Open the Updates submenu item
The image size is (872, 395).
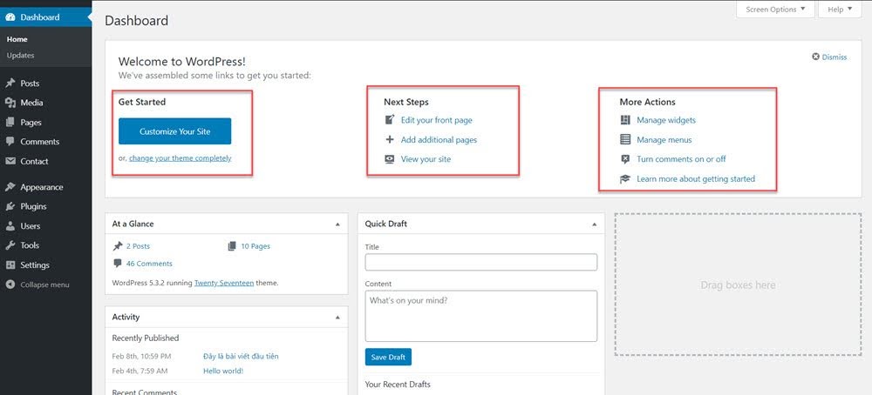tap(21, 56)
